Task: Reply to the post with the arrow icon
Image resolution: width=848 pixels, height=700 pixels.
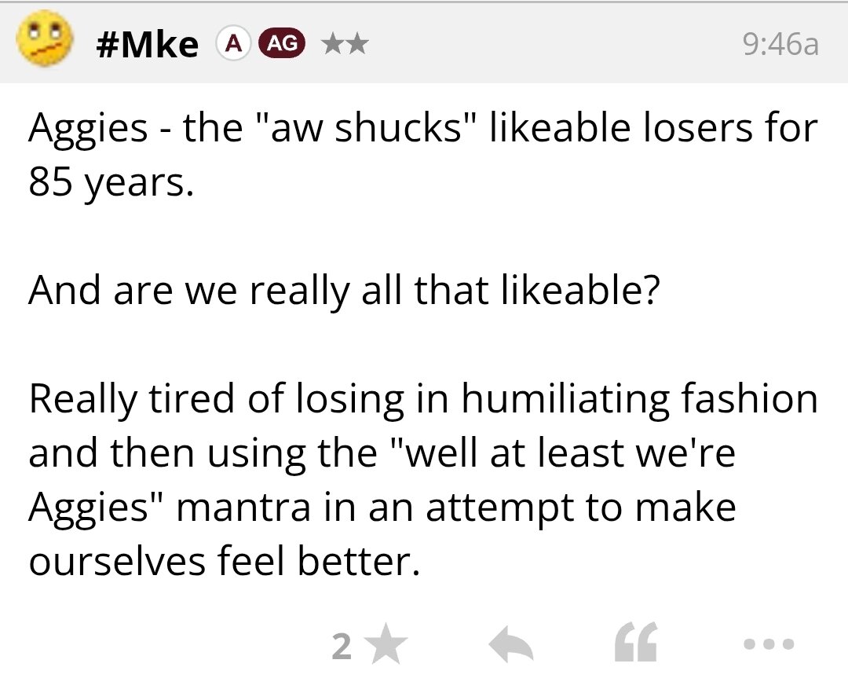Action: pyautogui.click(x=511, y=646)
